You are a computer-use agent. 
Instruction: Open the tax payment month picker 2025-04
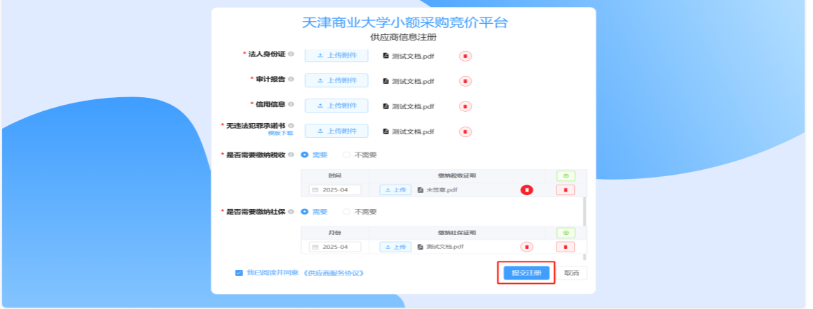pos(336,190)
